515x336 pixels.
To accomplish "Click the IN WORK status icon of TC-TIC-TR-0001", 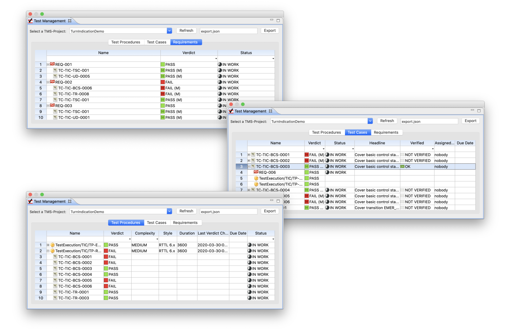I will coord(250,292).
